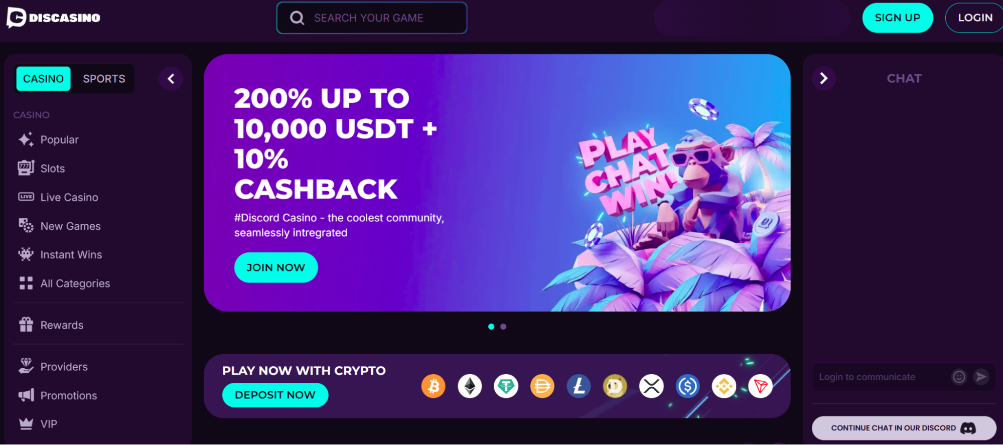The image size is (1003, 445).
Task: Focus the Search Your Game field
Action: 372,18
